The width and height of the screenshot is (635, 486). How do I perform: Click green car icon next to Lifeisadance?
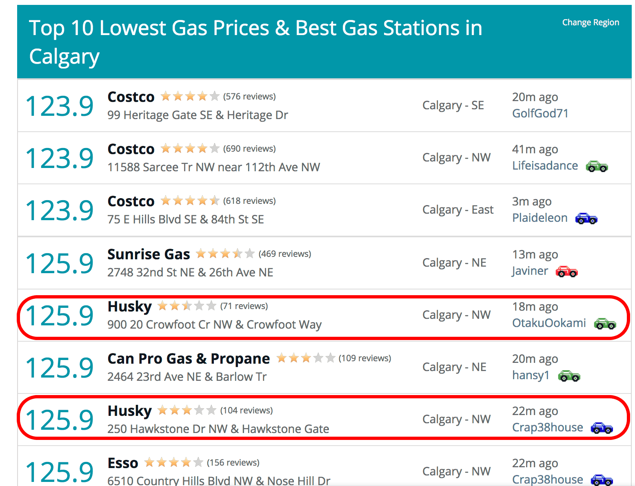pos(597,166)
